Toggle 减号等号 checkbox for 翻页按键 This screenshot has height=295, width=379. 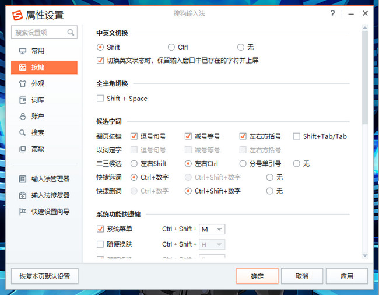click(188, 136)
